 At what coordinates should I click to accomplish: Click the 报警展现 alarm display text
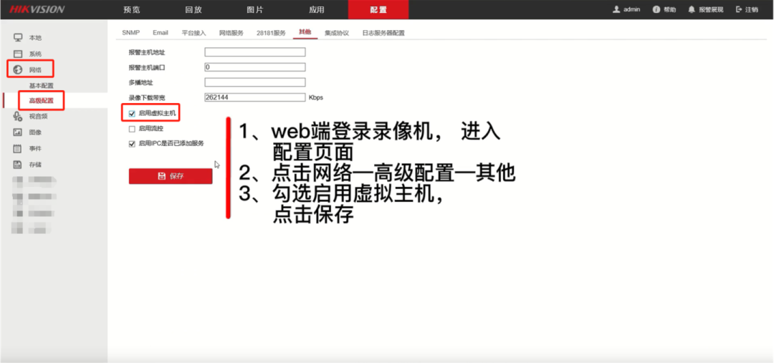click(x=711, y=9)
